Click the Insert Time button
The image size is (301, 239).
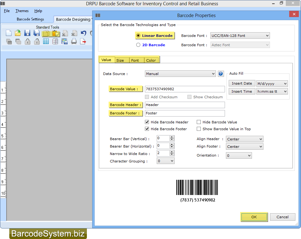click(242, 91)
